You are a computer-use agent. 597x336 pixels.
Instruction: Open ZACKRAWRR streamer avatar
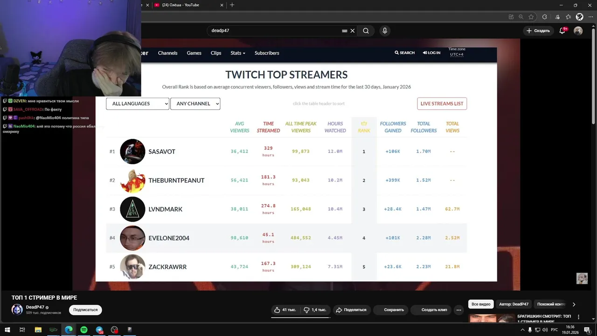(x=132, y=267)
